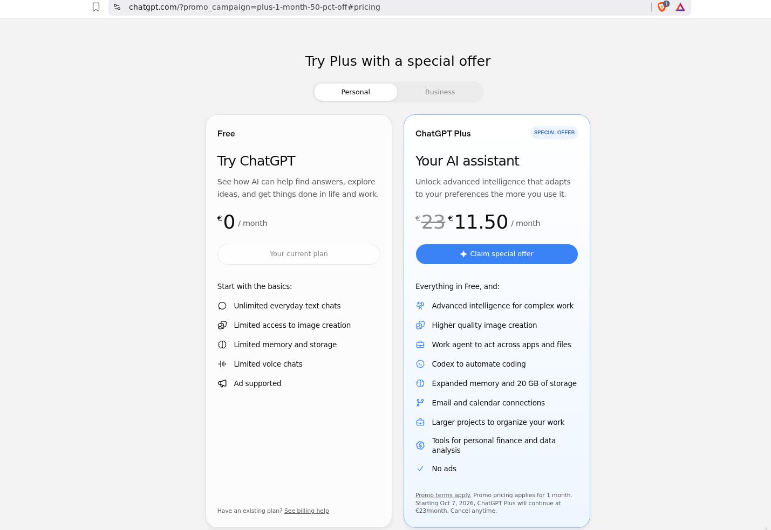Click the waveform icon next to Limited voice chats
The height and width of the screenshot is (530, 771).
(222, 364)
